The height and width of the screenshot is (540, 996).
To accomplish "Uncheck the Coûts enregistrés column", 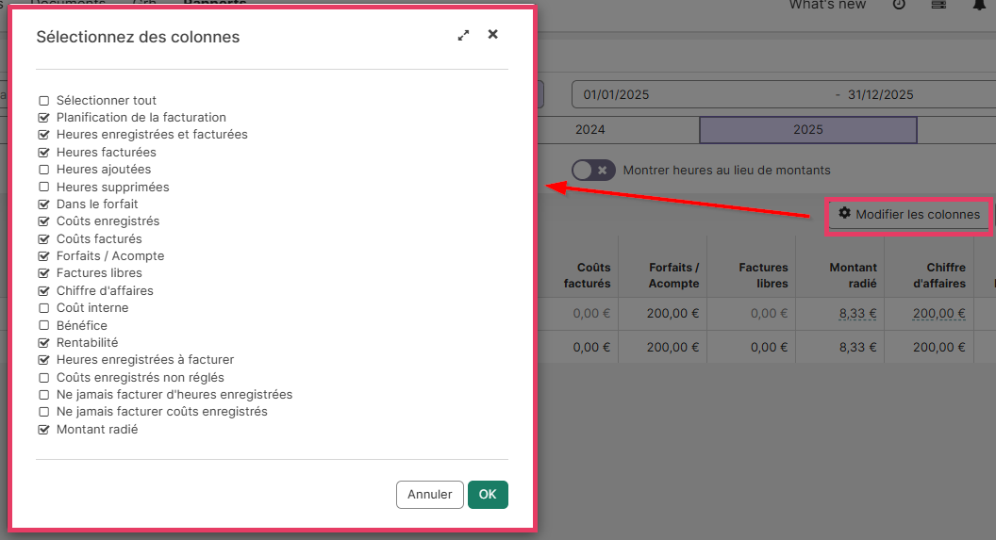I will pos(43,222).
